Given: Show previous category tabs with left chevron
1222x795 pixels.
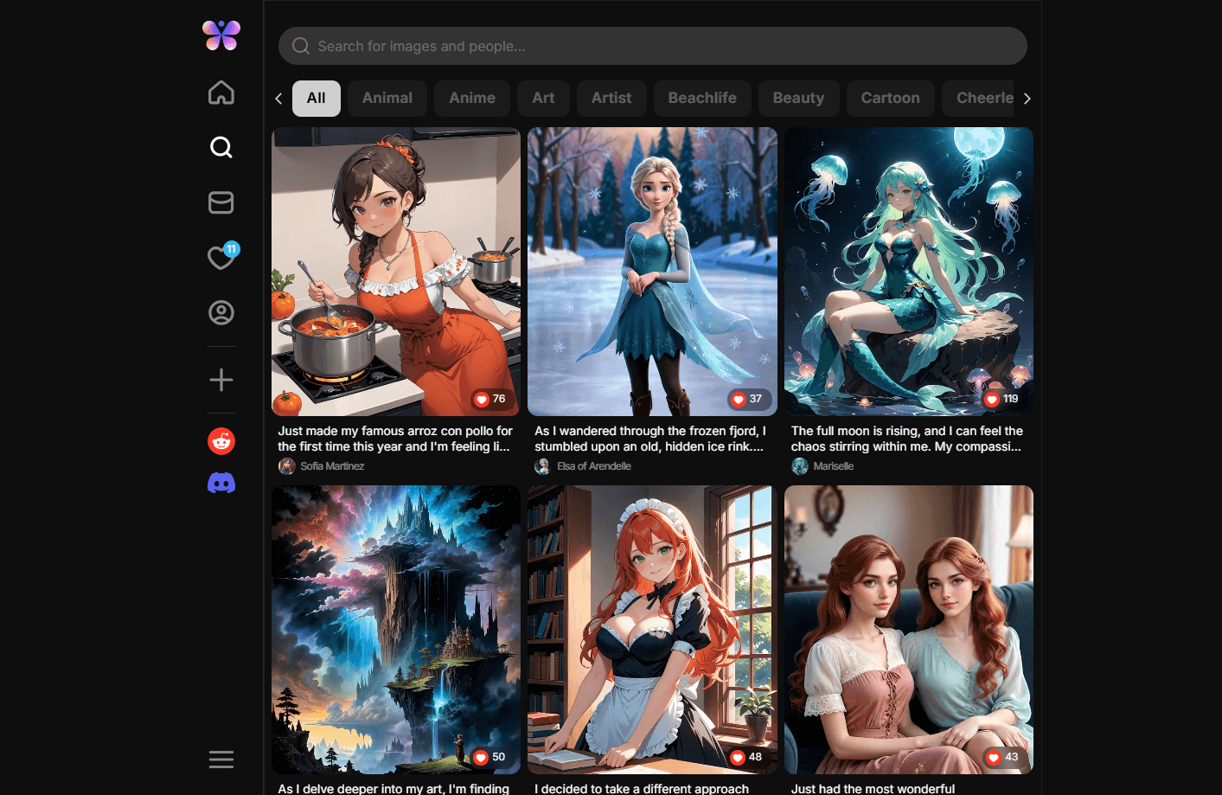Looking at the screenshot, I should pyautogui.click(x=278, y=99).
